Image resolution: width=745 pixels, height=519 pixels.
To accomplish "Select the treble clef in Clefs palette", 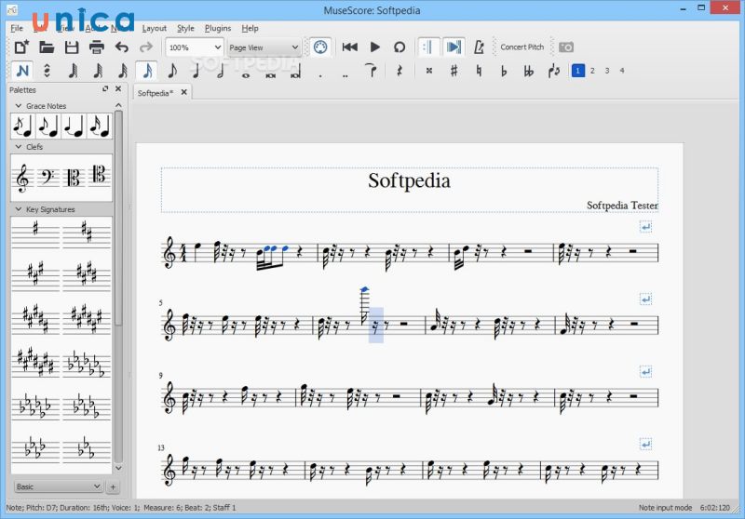I will pyautogui.click(x=23, y=176).
